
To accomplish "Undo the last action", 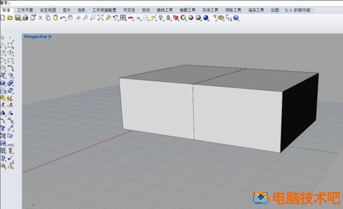I will (63, 18).
